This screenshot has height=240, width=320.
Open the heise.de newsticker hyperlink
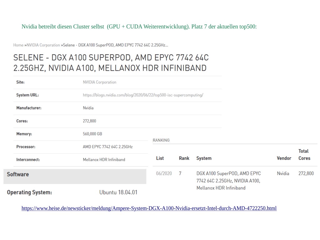coord(149,208)
